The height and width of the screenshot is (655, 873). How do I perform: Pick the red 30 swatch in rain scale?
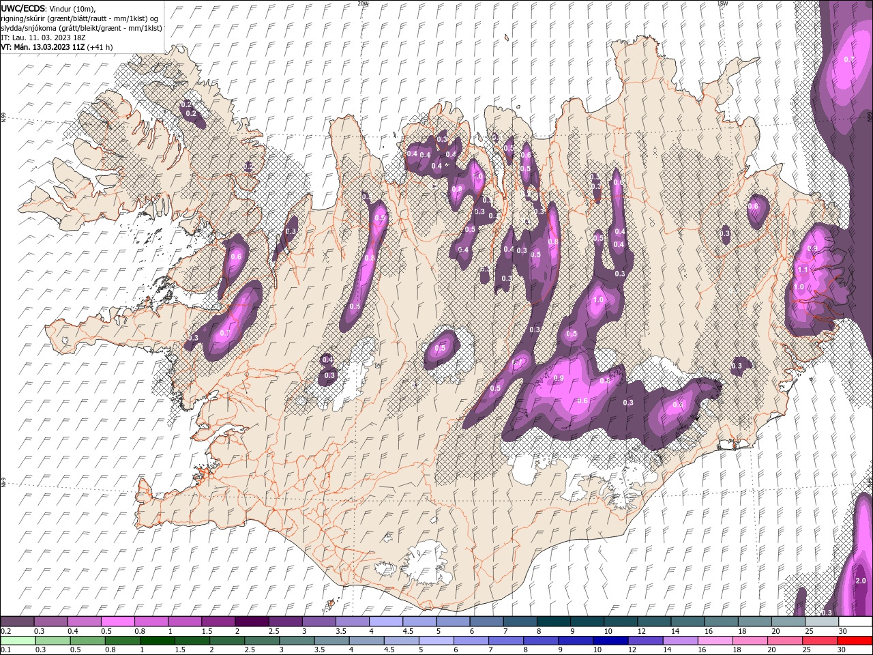[x=855, y=640]
